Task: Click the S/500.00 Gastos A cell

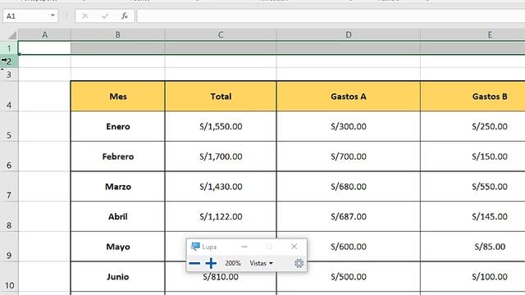Action: [x=349, y=277]
